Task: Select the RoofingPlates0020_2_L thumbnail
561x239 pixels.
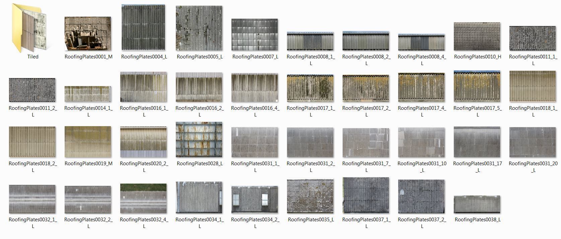Action: tap(143, 142)
